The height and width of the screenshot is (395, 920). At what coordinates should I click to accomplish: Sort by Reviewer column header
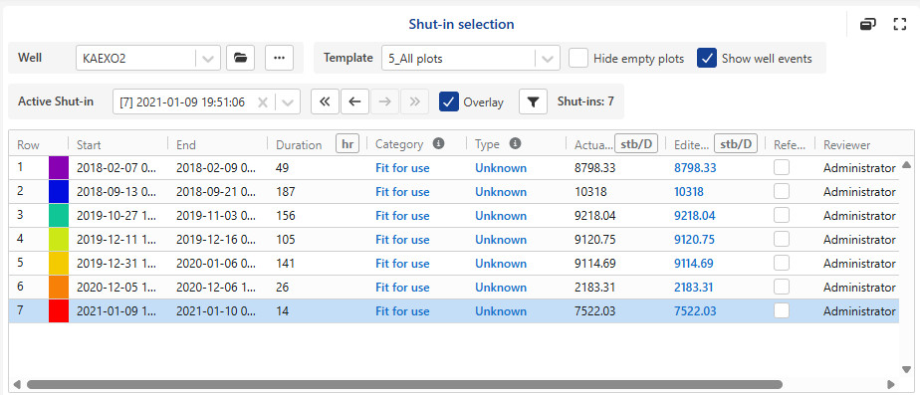[x=846, y=144]
